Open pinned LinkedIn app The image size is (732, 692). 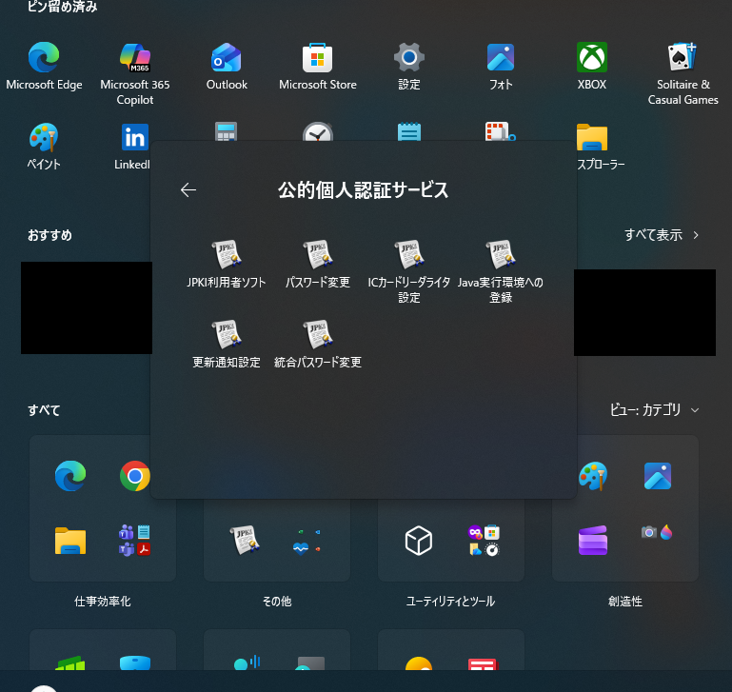coord(134,147)
